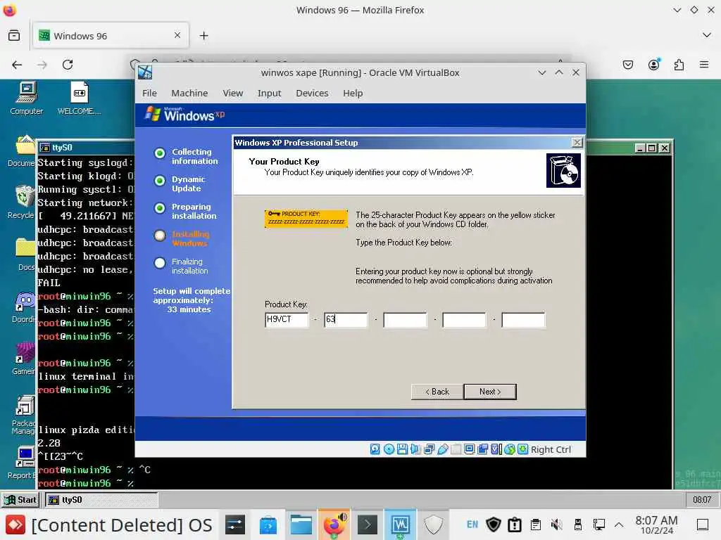
Task: Open the Docs folder desktop icon
Action: click(x=26, y=255)
